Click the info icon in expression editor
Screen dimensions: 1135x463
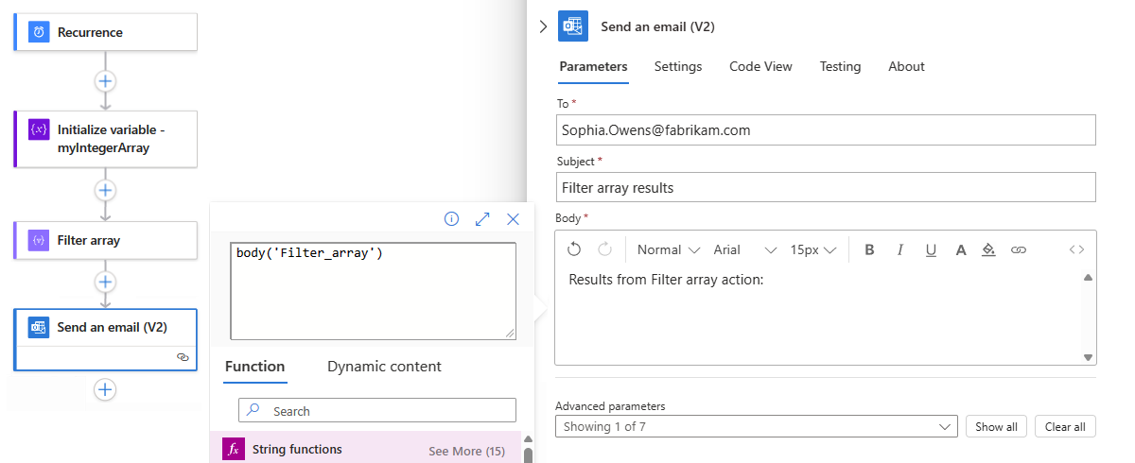coord(452,219)
